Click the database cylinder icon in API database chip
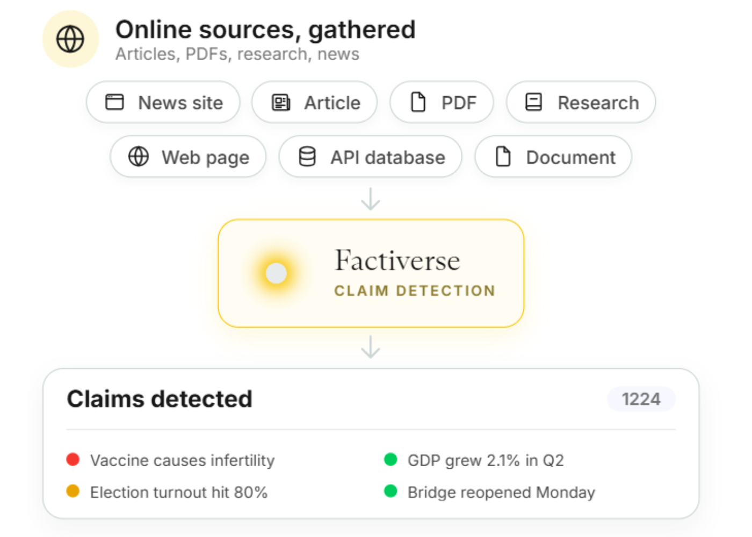 (307, 157)
